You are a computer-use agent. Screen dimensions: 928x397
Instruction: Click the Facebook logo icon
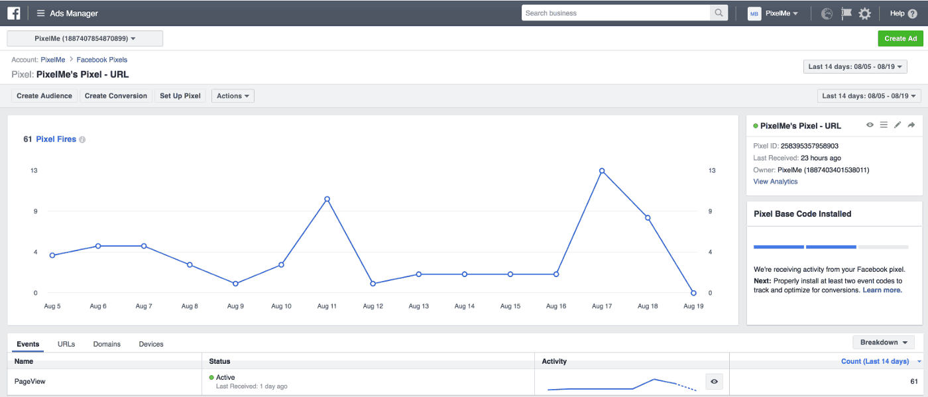coord(13,13)
